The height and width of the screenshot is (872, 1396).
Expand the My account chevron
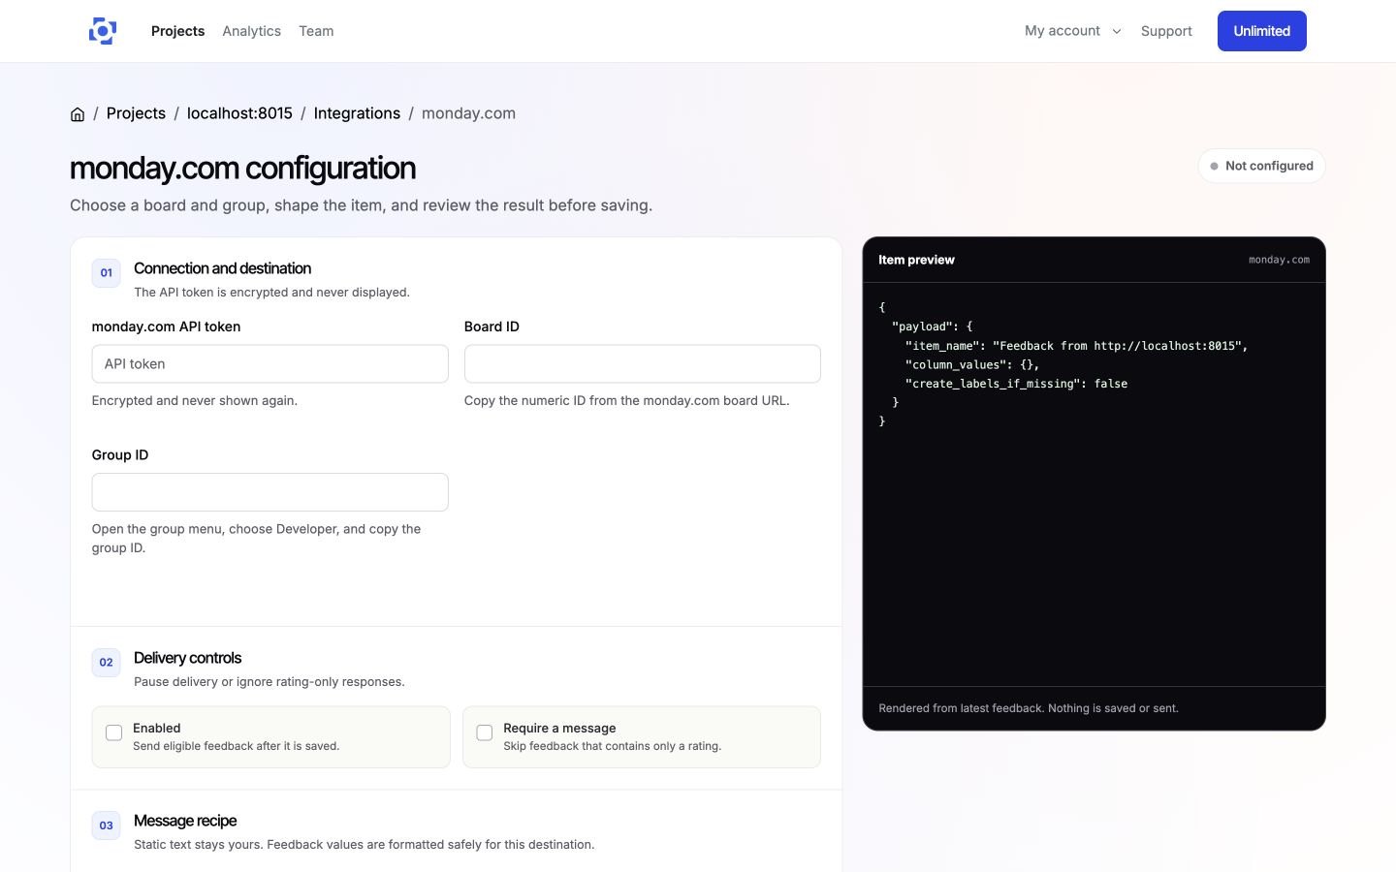click(x=1117, y=31)
